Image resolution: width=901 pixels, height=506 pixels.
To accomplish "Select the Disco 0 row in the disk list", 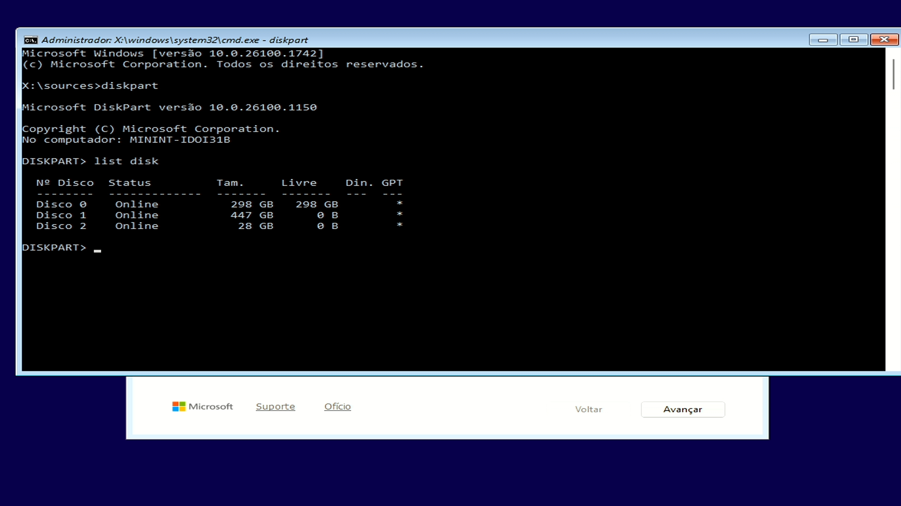I will point(61,204).
